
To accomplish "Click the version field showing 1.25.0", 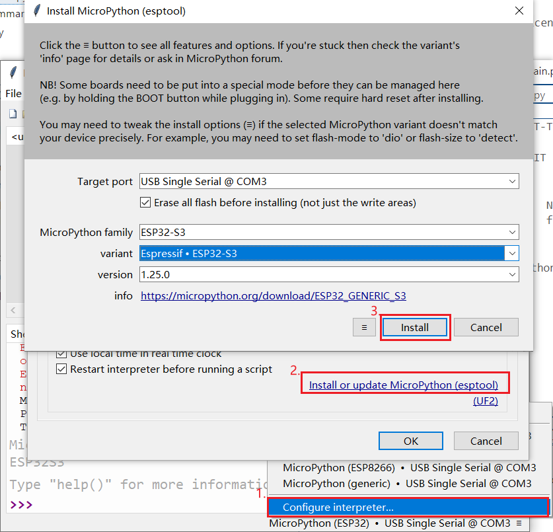I will tap(329, 274).
